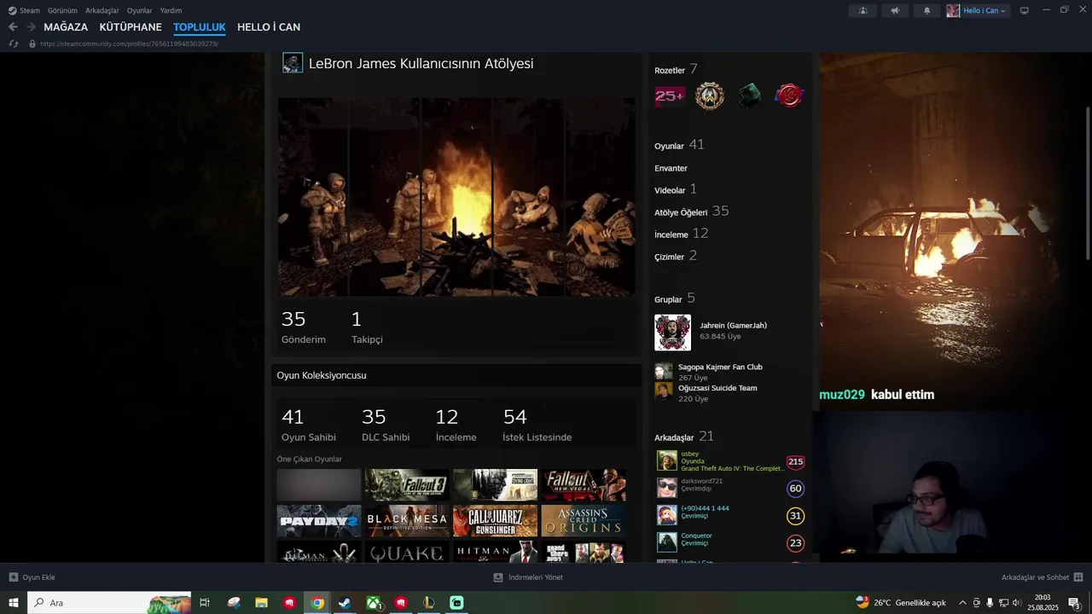Open LeBron James Kullanıcısının Atölyesi link
This screenshot has height=614, width=1092.
tap(421, 63)
